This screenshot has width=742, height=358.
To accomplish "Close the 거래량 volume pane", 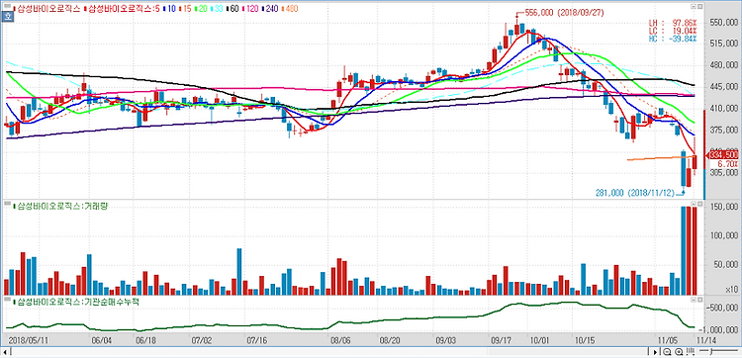I will 699,205.
